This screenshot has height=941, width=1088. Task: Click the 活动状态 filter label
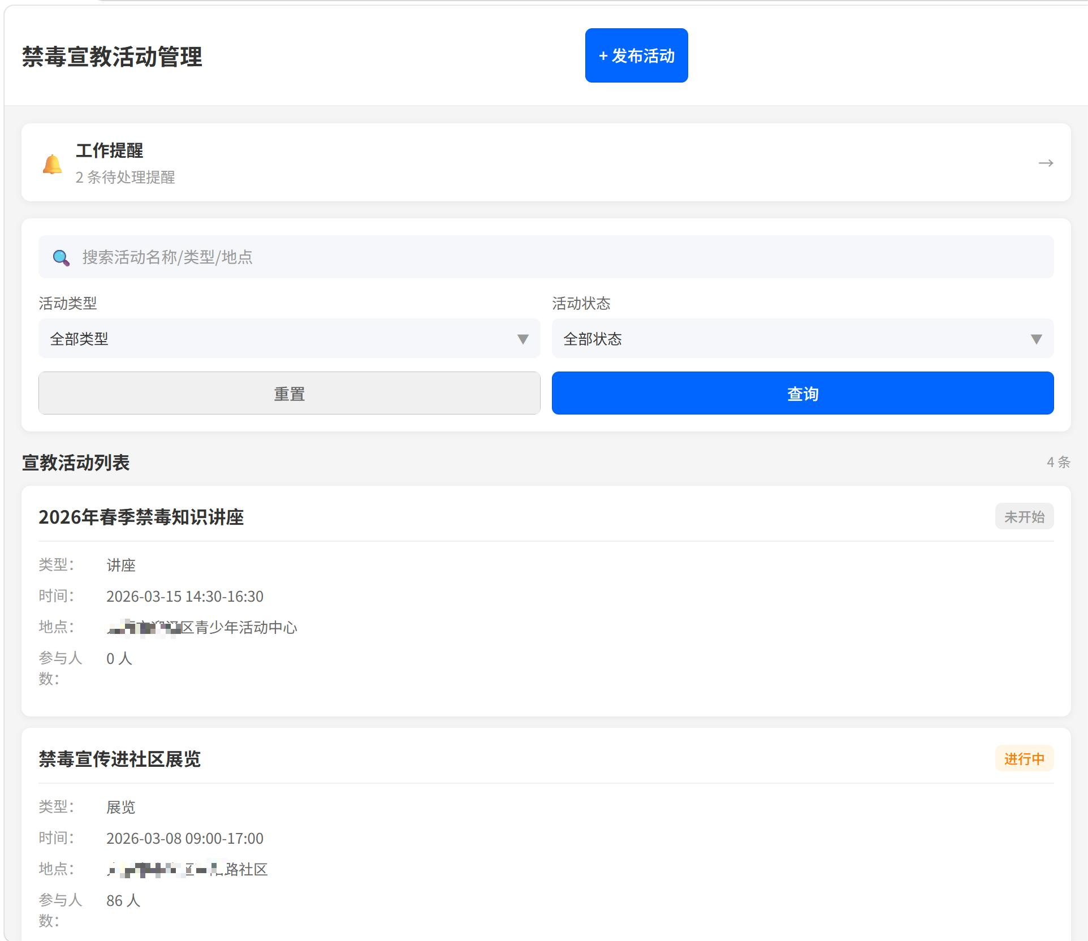[x=581, y=303]
